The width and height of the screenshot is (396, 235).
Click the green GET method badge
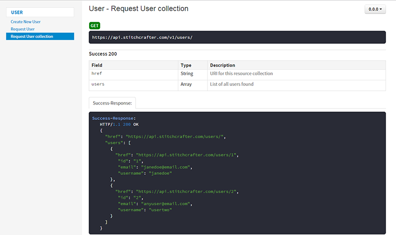95,26
